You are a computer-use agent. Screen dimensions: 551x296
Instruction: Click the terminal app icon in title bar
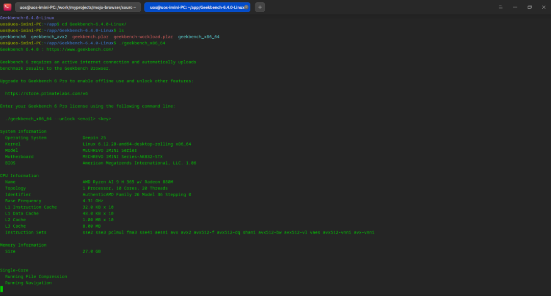[7, 7]
